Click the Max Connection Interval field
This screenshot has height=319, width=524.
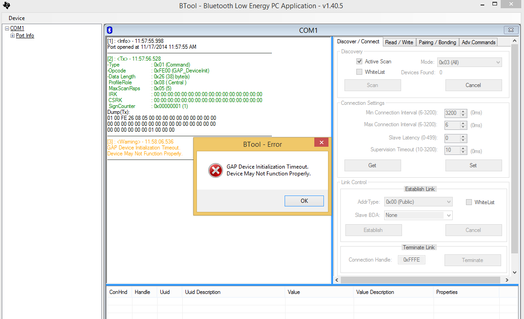point(452,125)
